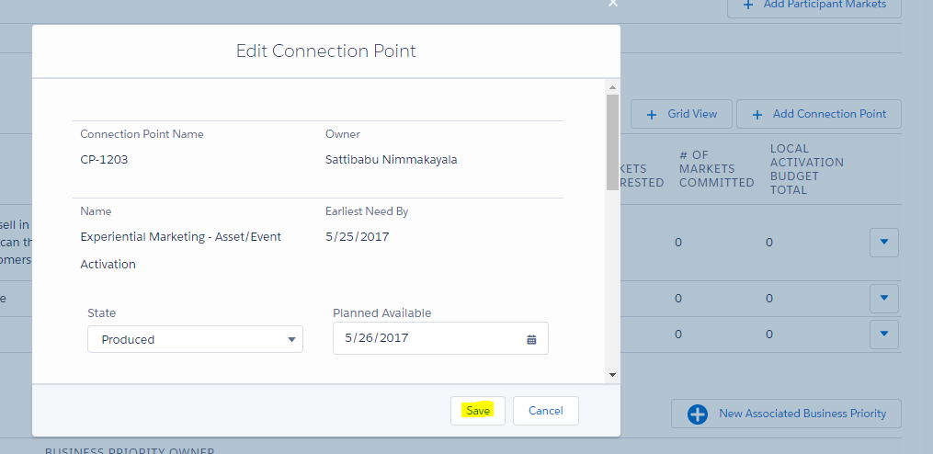Save the connection point changes

478,411
